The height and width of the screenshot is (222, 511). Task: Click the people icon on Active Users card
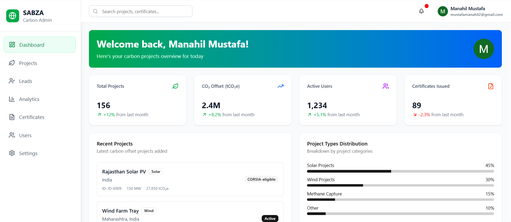385,86
